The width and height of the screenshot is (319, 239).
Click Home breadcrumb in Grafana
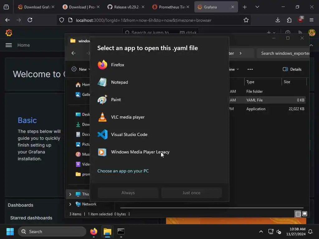point(23,45)
